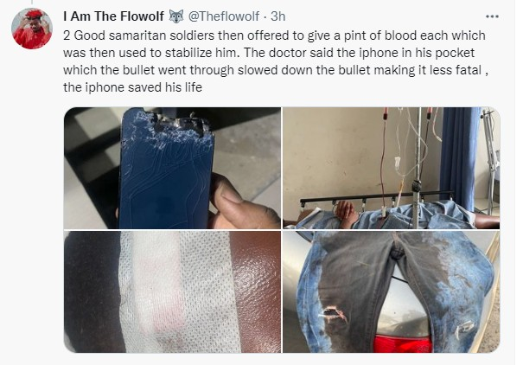Visit the @Theflowolf handle link
The height and width of the screenshot is (365, 523).
coord(224,16)
